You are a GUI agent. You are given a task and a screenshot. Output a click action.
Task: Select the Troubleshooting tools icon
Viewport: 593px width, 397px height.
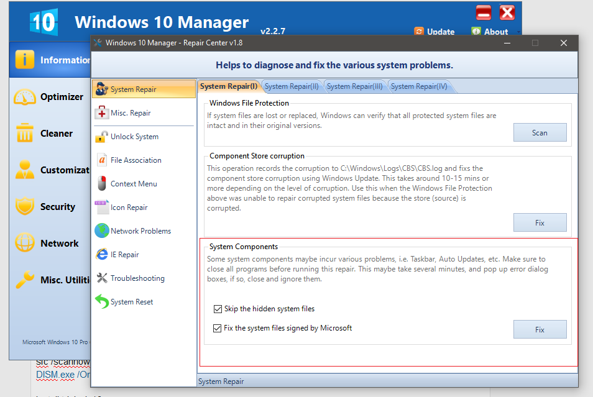[102, 278]
